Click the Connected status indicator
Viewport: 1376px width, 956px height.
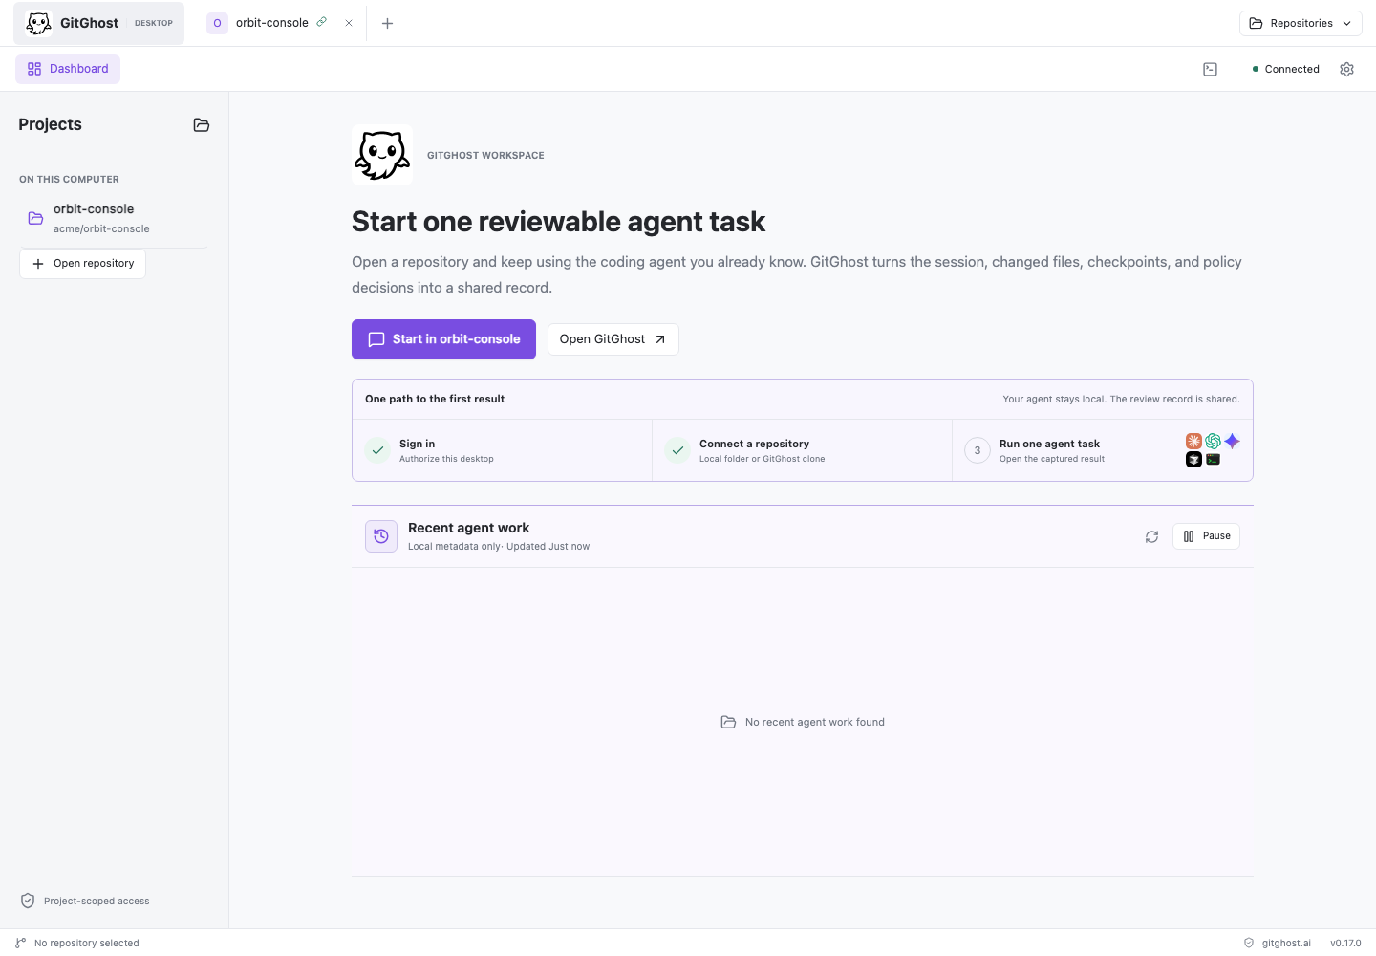[1286, 69]
